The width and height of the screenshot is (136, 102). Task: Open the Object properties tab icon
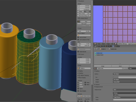pos(106,46)
